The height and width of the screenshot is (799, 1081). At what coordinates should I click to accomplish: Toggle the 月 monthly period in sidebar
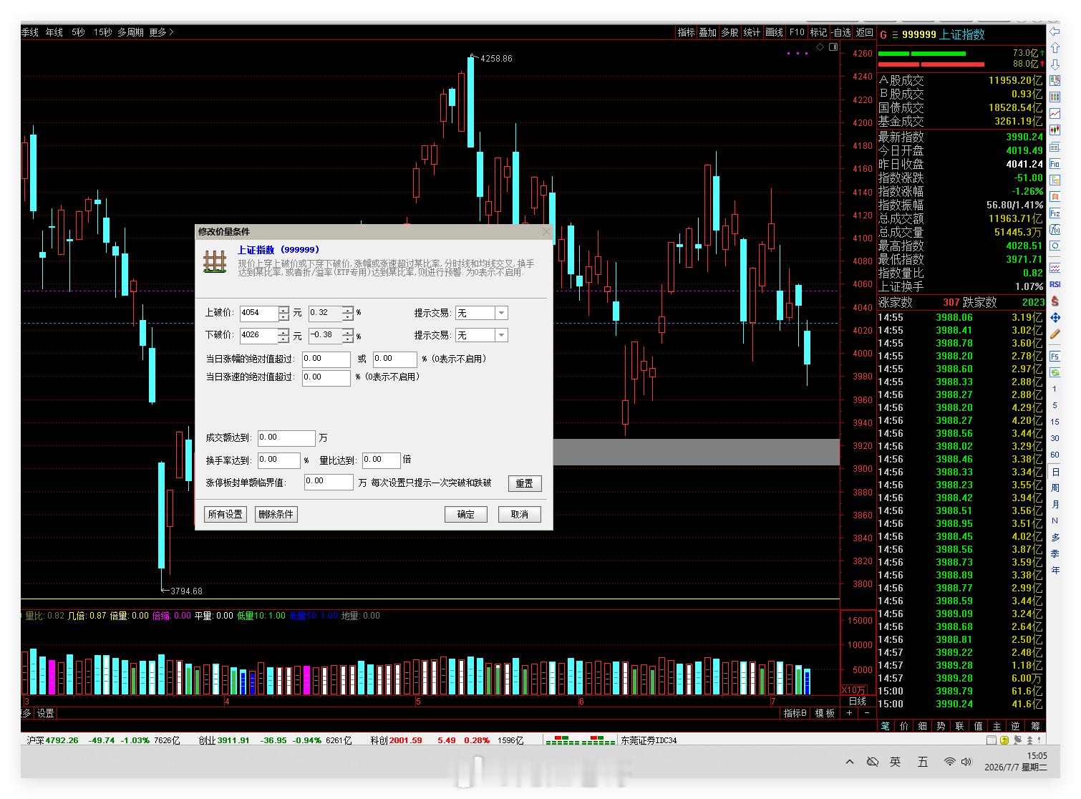pos(1055,504)
